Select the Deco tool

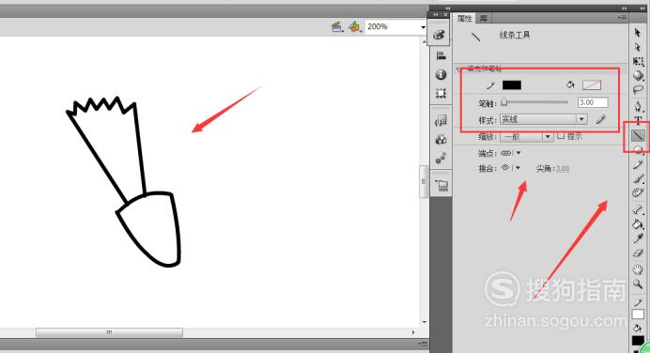tap(638, 192)
